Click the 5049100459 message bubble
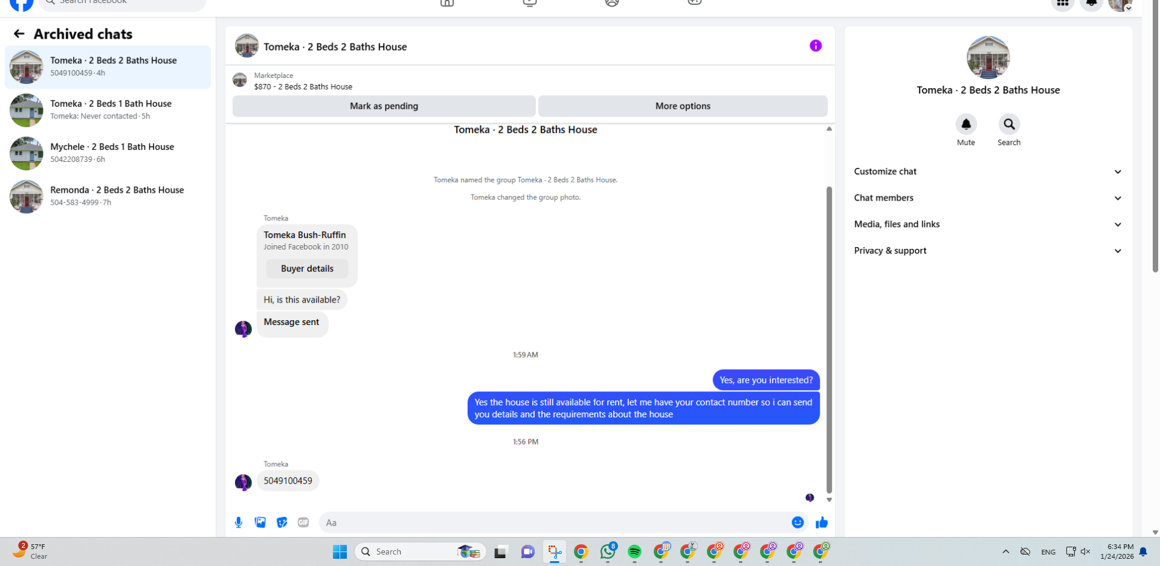 pos(288,481)
